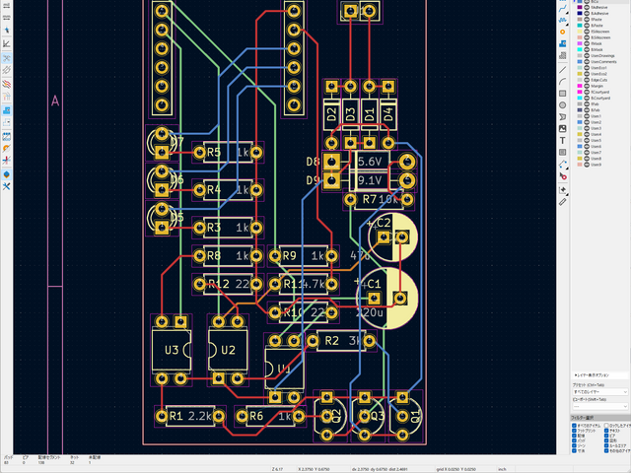Select the Draw Line tool
The height and width of the screenshot is (473, 631).
(x=562, y=69)
